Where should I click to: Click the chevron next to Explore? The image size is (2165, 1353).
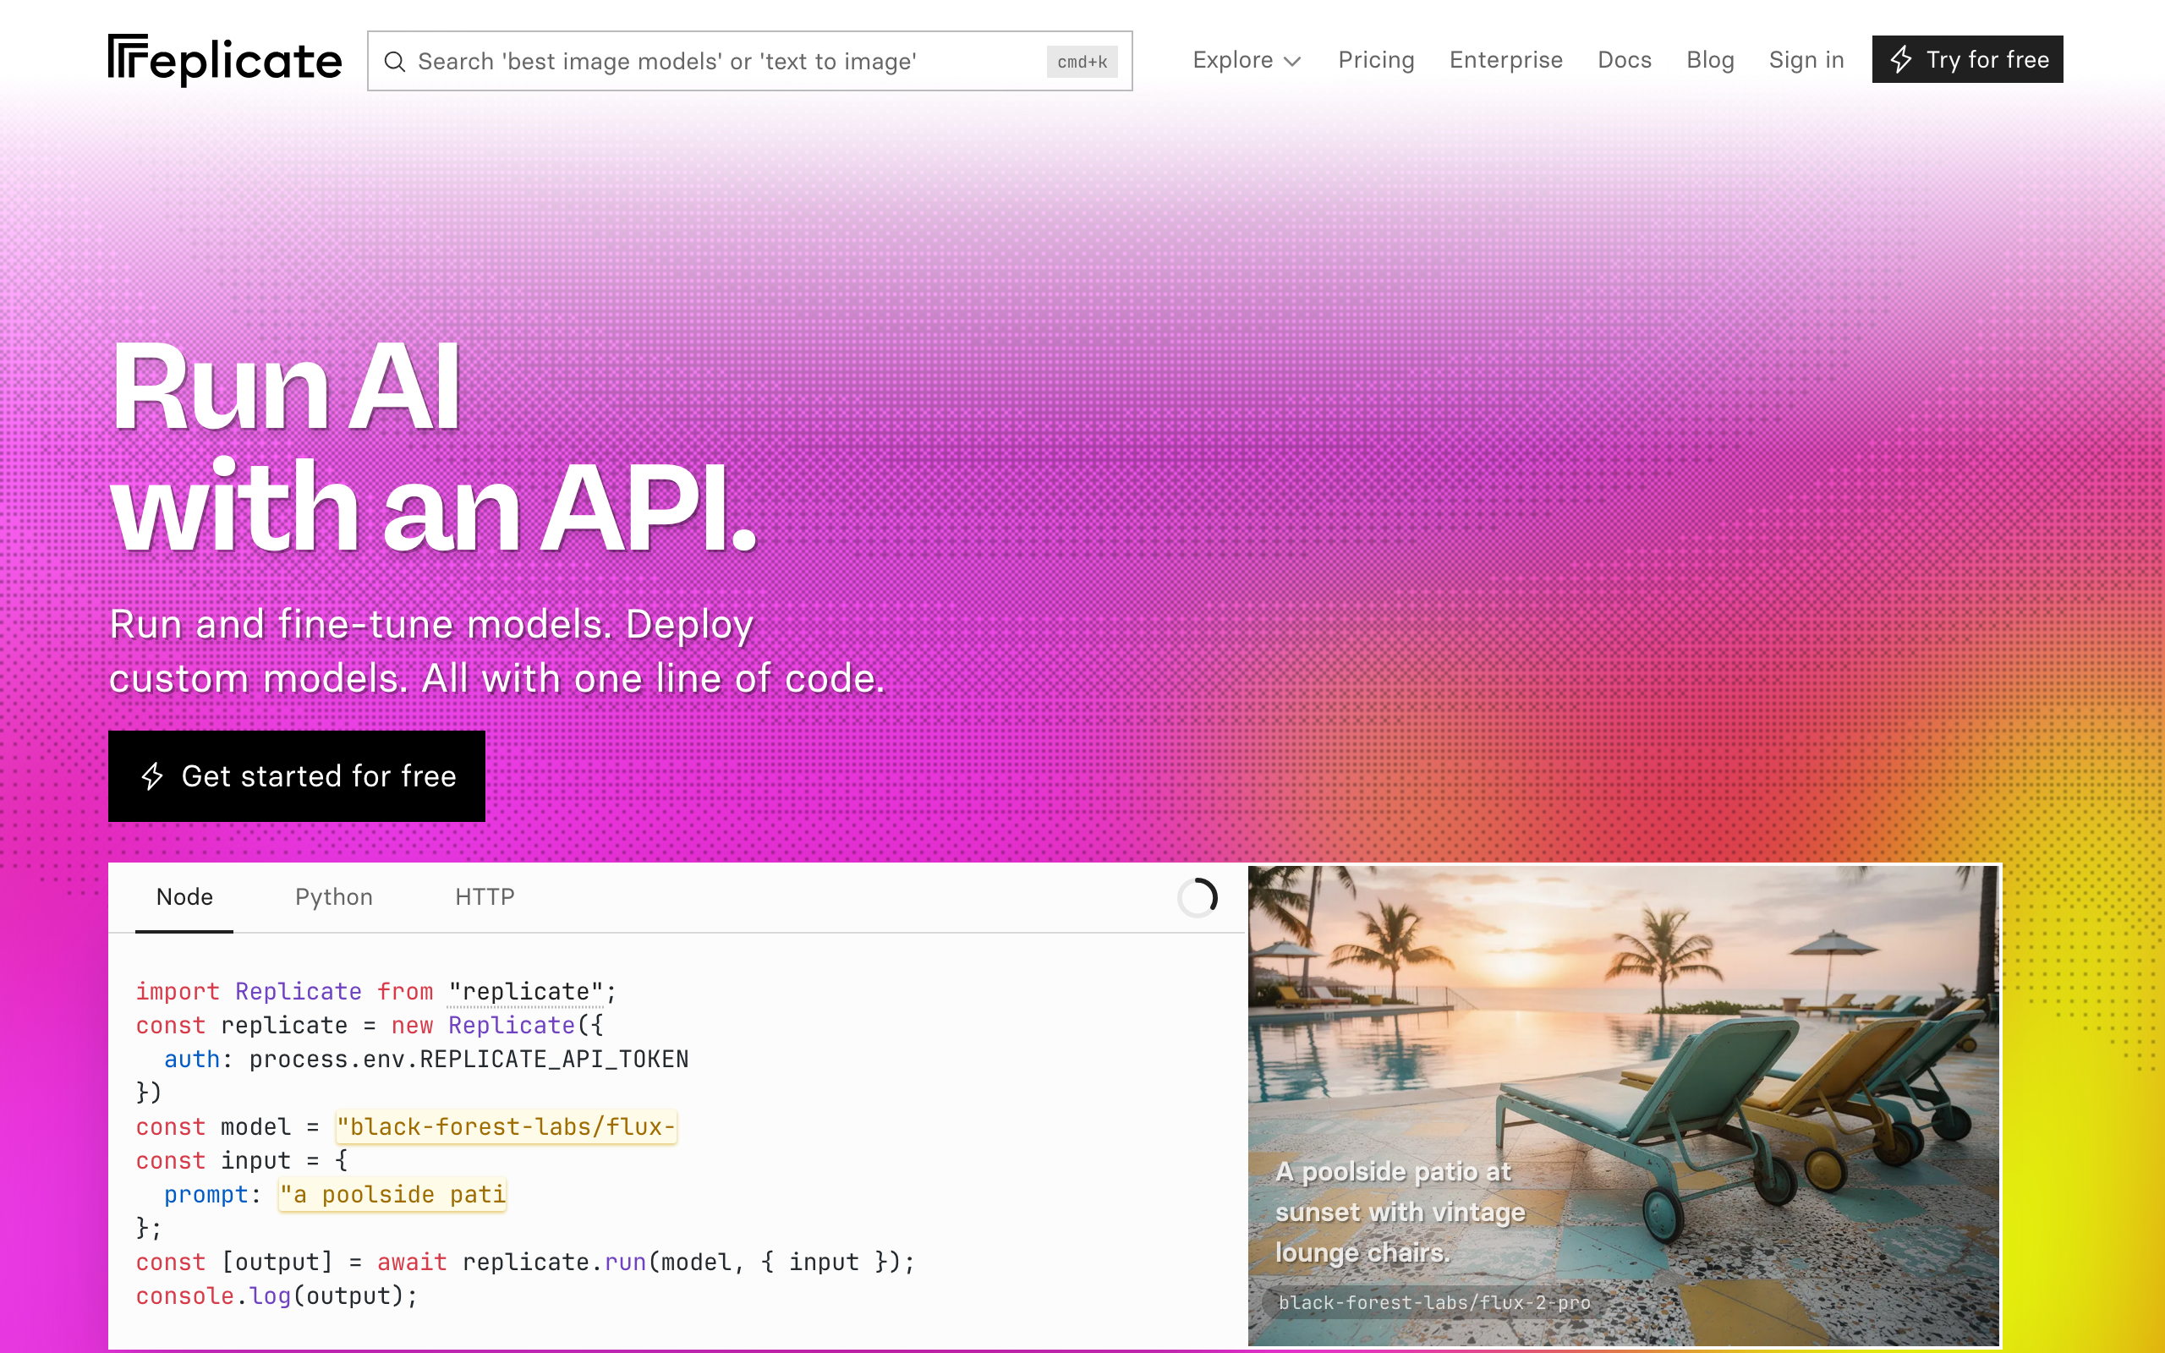(1292, 62)
